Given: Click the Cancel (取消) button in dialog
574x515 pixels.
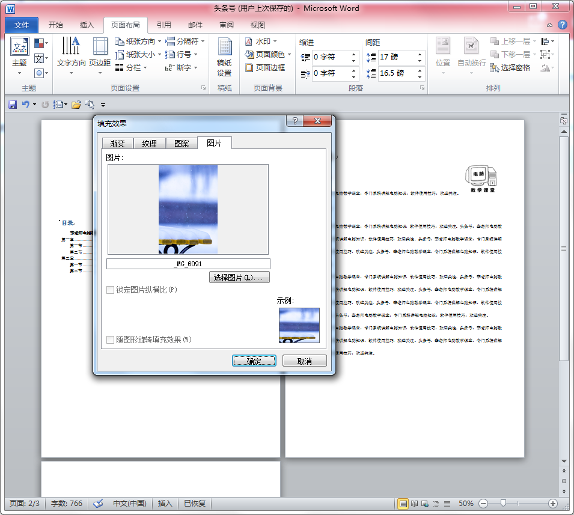Looking at the screenshot, I should [305, 361].
